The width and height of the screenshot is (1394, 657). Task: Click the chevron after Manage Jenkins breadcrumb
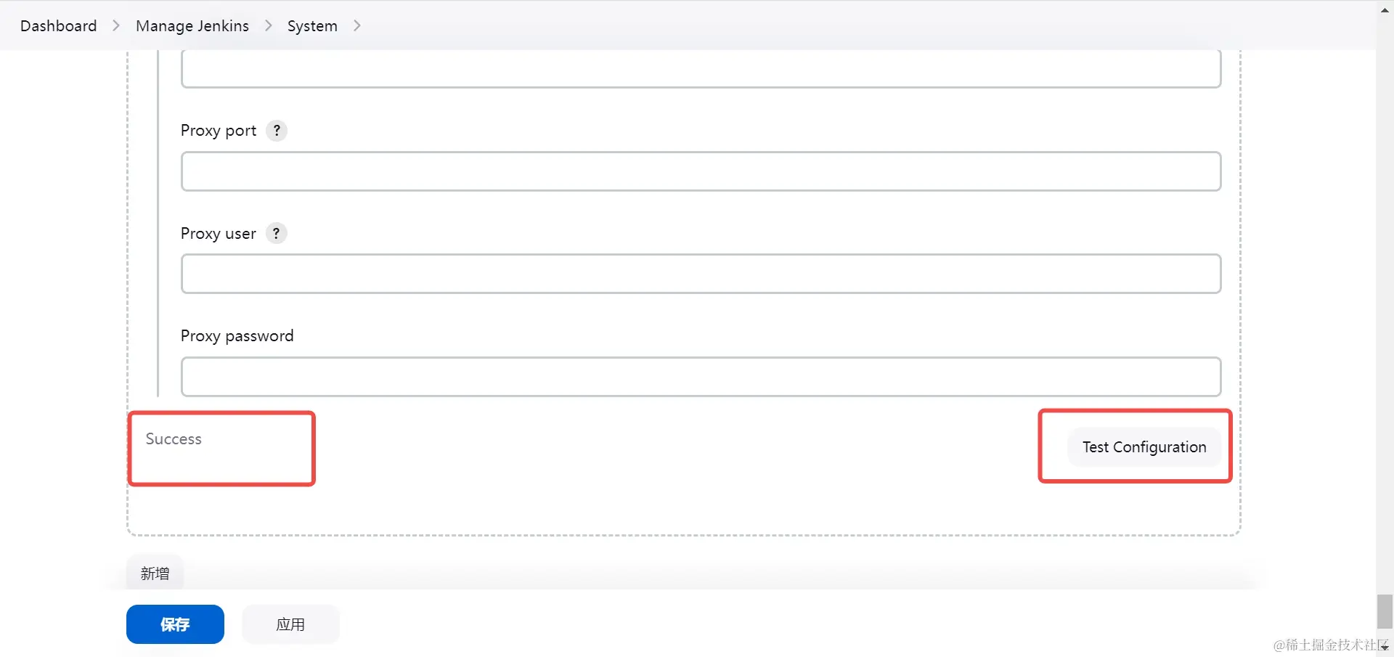[x=268, y=25]
